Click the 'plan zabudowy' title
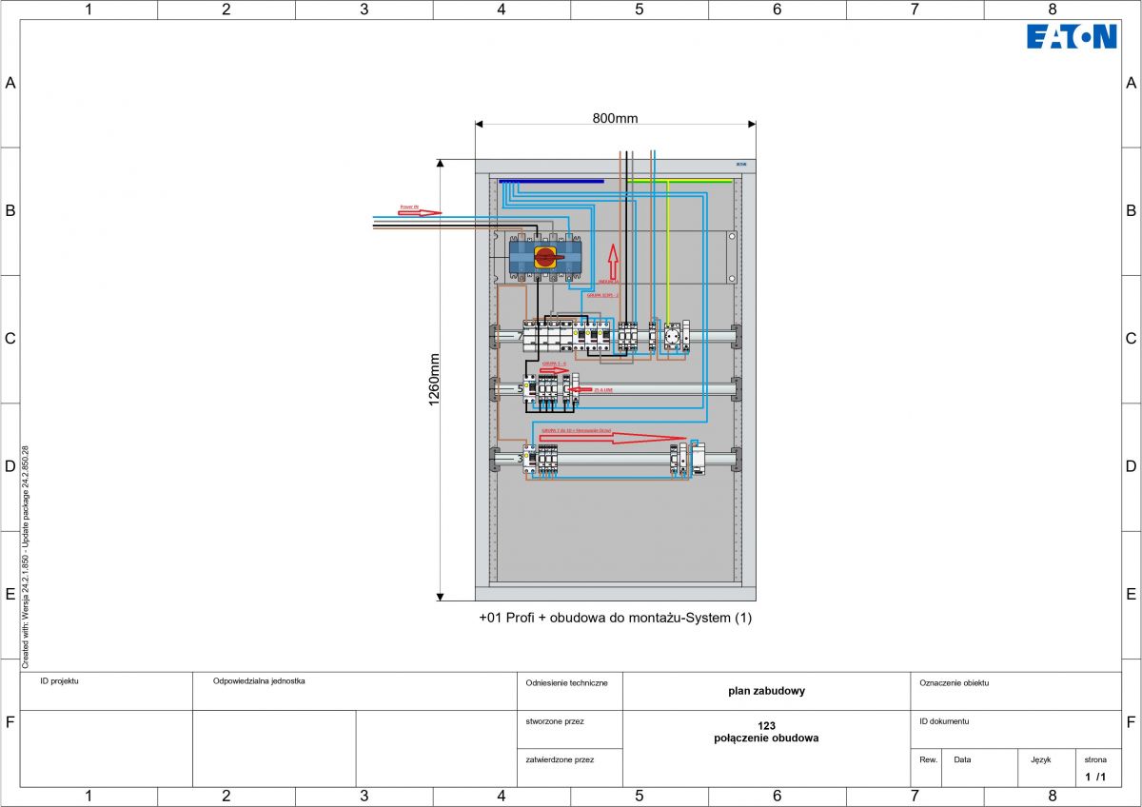This screenshot has height=807, width=1142. point(766,691)
